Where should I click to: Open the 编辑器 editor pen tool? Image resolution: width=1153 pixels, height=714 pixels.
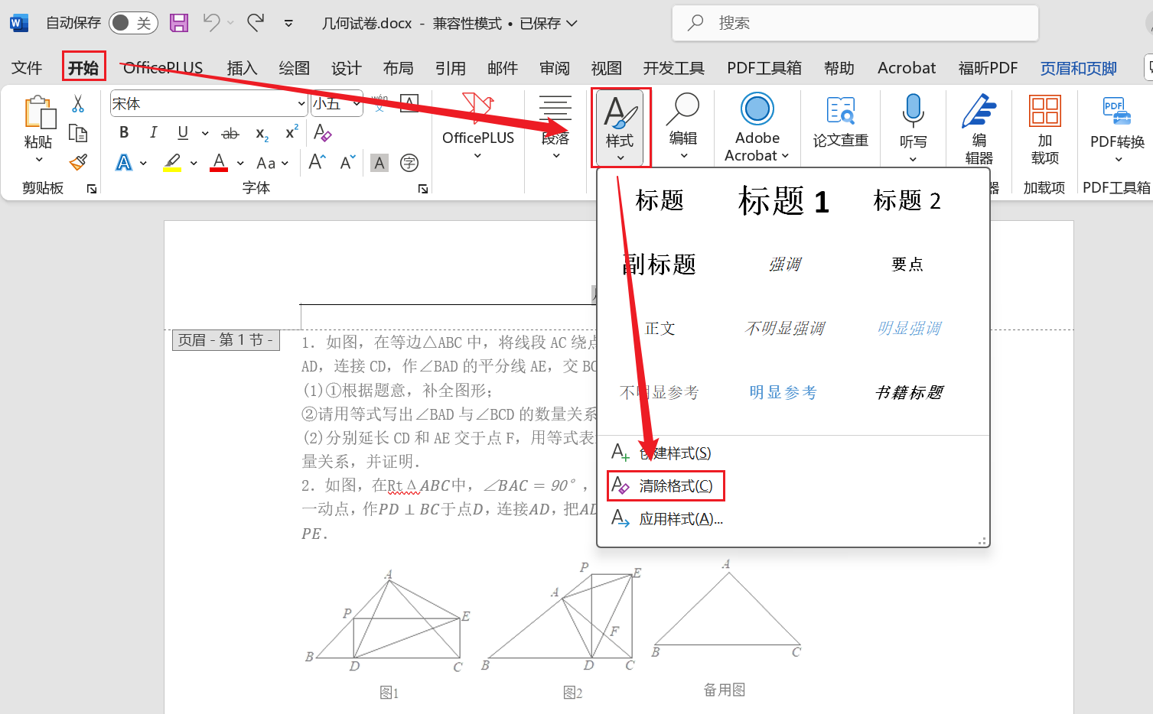979,129
